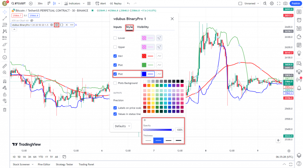The height and width of the screenshot is (168, 303).
Task: Switch to the Visibility tab
Action: point(143,27)
